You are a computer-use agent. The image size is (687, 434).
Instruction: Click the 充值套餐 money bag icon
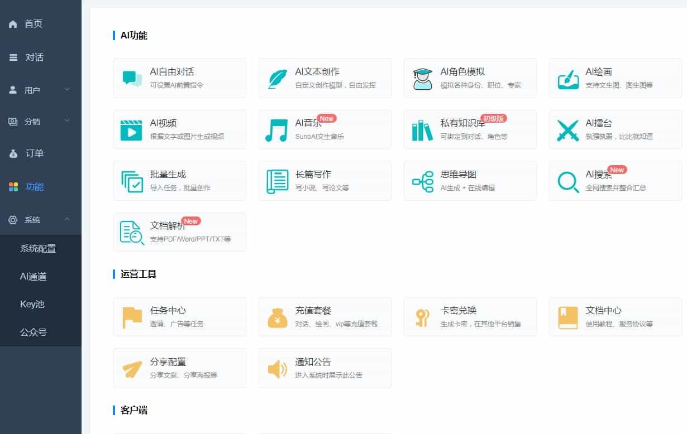pos(278,317)
